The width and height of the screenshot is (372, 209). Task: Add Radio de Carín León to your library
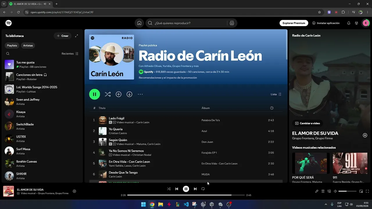pyautogui.click(x=119, y=94)
